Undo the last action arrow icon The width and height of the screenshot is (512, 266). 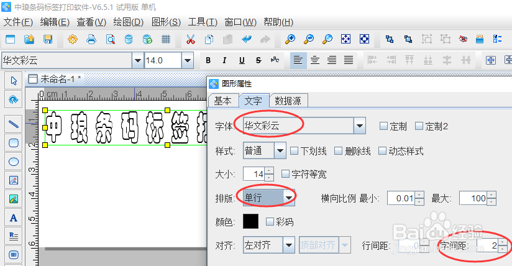[x=247, y=40]
